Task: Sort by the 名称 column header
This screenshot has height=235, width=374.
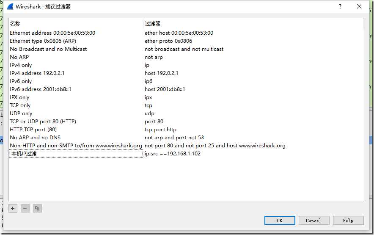Action: pyautogui.click(x=76, y=23)
